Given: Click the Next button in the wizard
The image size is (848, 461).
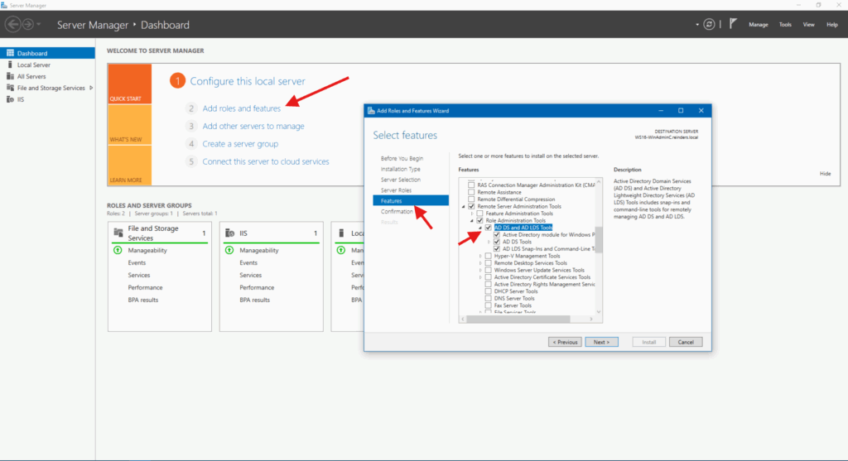Looking at the screenshot, I should [601, 342].
